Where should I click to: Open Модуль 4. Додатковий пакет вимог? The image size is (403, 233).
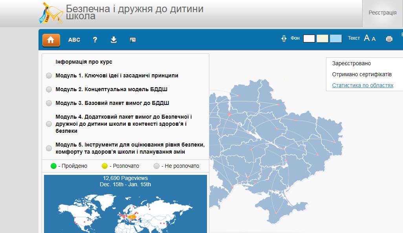coord(124,124)
